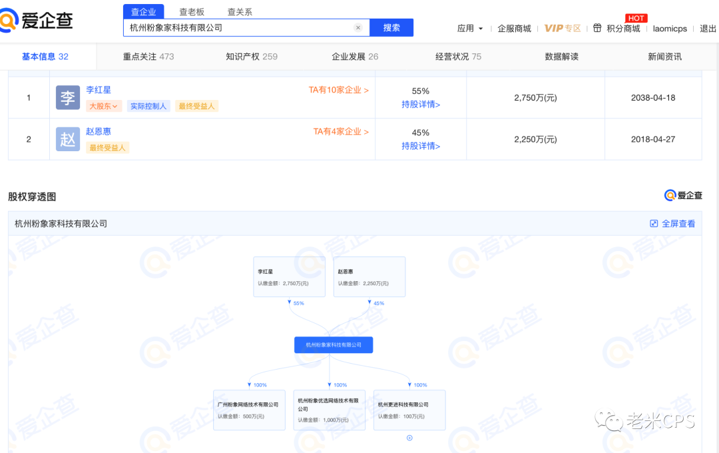Click the 实际控制人 tag
Screen dimensions: 719x453
coord(148,106)
